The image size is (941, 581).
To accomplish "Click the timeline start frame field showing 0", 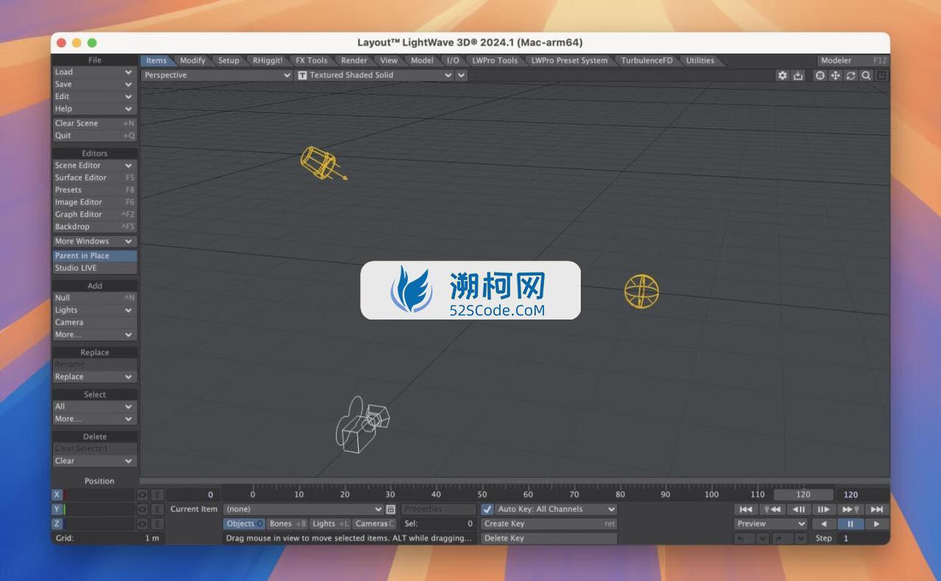I will coord(192,495).
